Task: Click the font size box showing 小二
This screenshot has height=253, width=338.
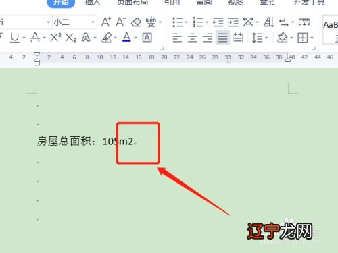Action: click(x=74, y=22)
